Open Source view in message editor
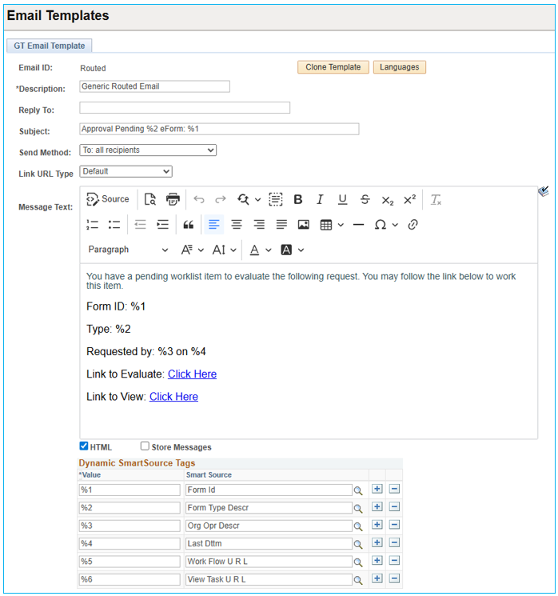Image resolution: width=558 pixels, height=596 pixels. click(x=107, y=199)
